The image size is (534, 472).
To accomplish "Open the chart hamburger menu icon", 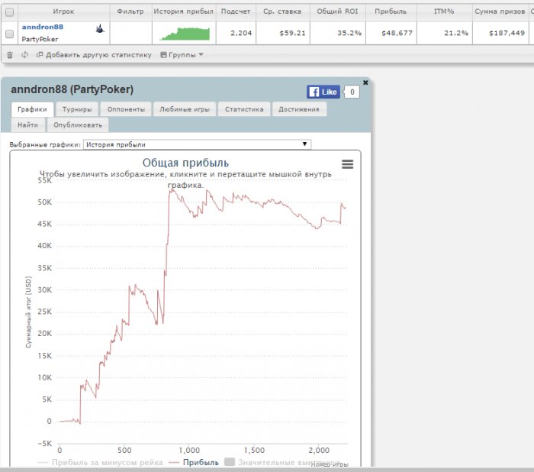I will [x=347, y=164].
